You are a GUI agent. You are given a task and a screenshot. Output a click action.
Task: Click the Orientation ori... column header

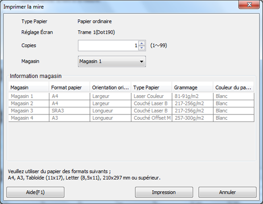point(110,88)
